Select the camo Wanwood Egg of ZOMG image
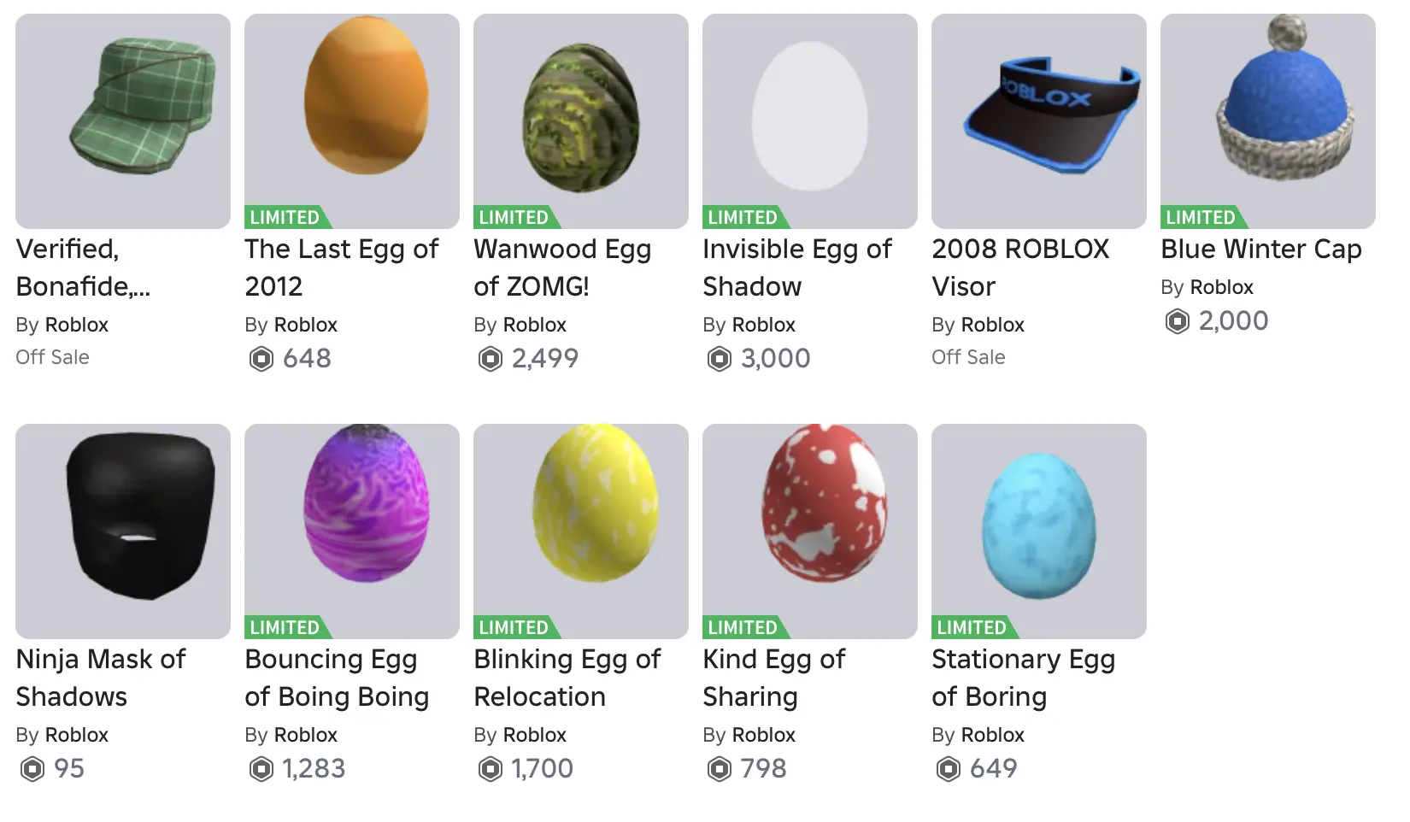1410x822 pixels. [581, 121]
